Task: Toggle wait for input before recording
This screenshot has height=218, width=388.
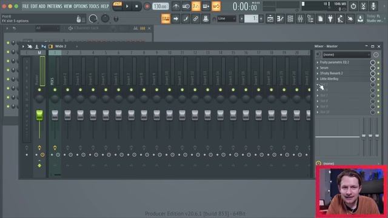Action: (x=186, y=7)
